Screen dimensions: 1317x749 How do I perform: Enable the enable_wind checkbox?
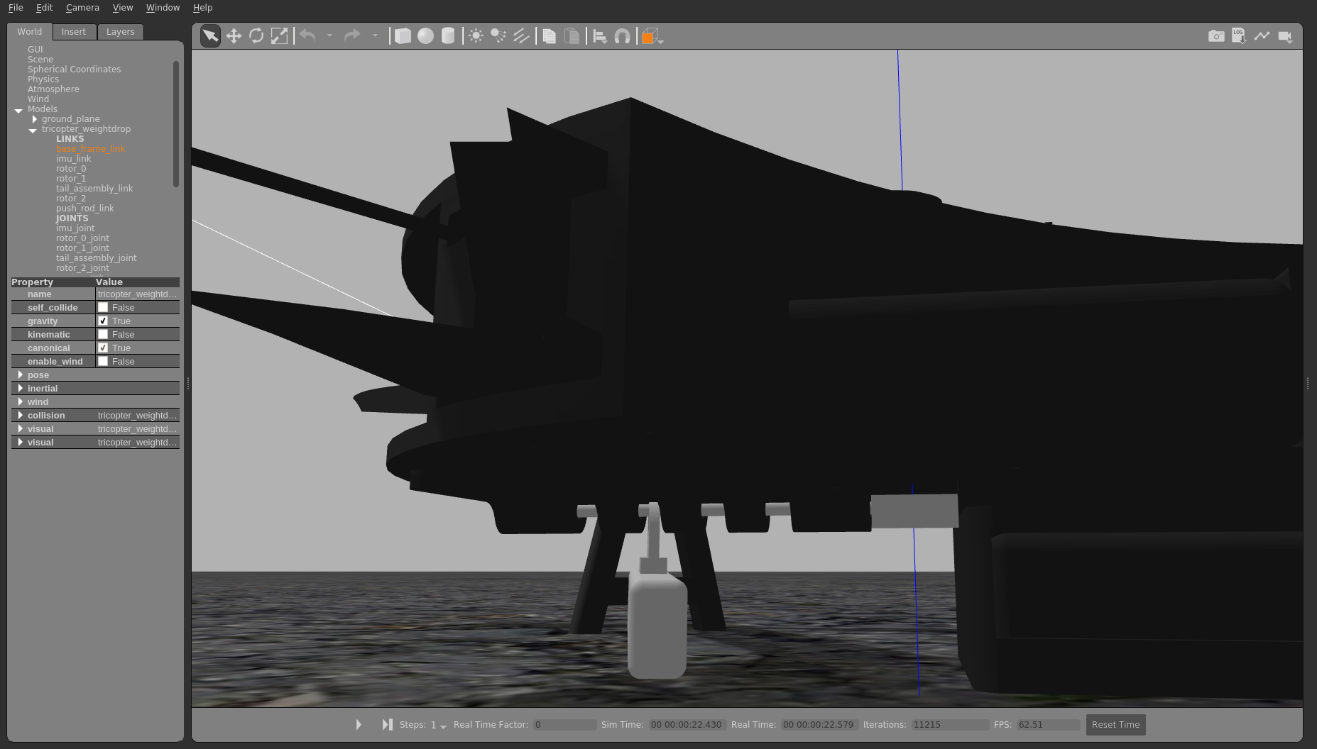tap(103, 361)
